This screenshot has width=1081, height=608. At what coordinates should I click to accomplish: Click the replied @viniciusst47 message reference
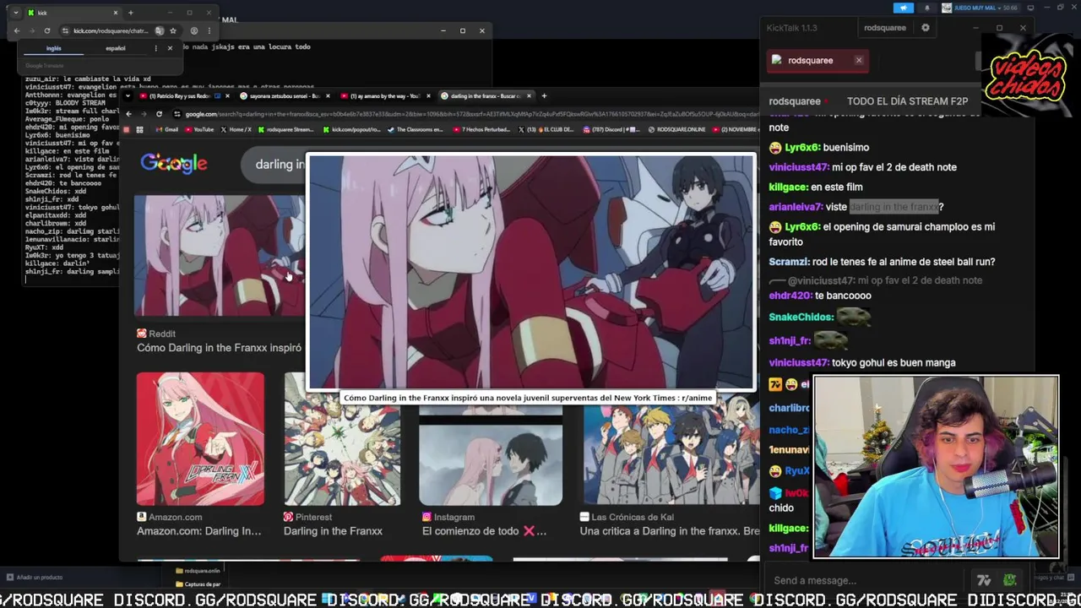875,280
